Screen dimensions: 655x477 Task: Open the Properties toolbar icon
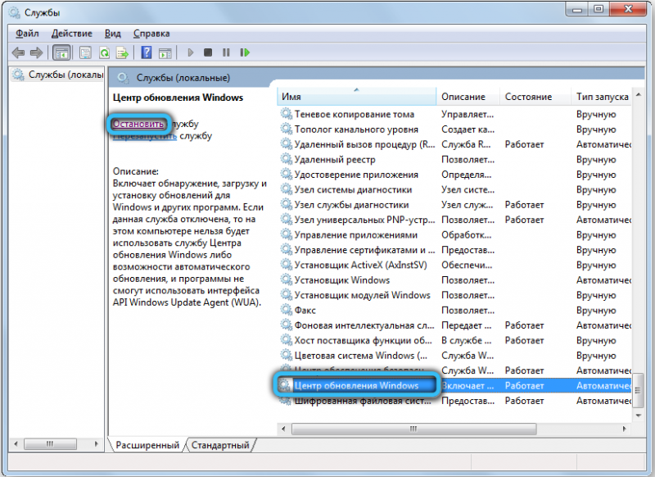point(85,52)
